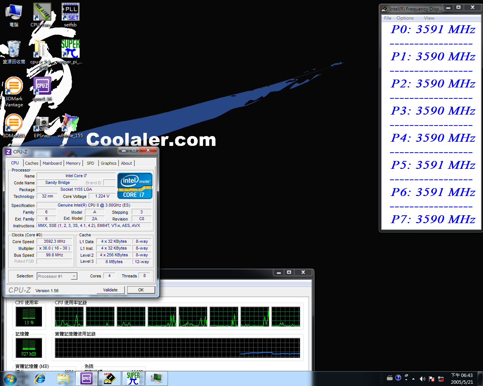Click the Validate button in CPU-Z

click(110, 290)
